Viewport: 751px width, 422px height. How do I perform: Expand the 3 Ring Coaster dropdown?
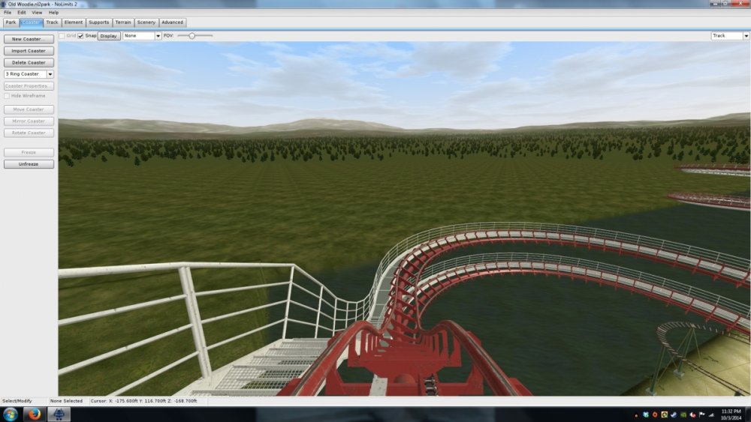pyautogui.click(x=50, y=74)
